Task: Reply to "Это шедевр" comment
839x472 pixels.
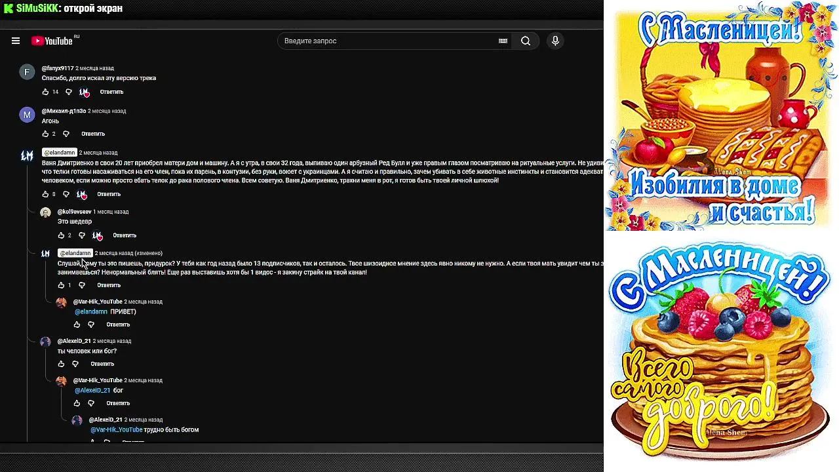Action: point(125,235)
